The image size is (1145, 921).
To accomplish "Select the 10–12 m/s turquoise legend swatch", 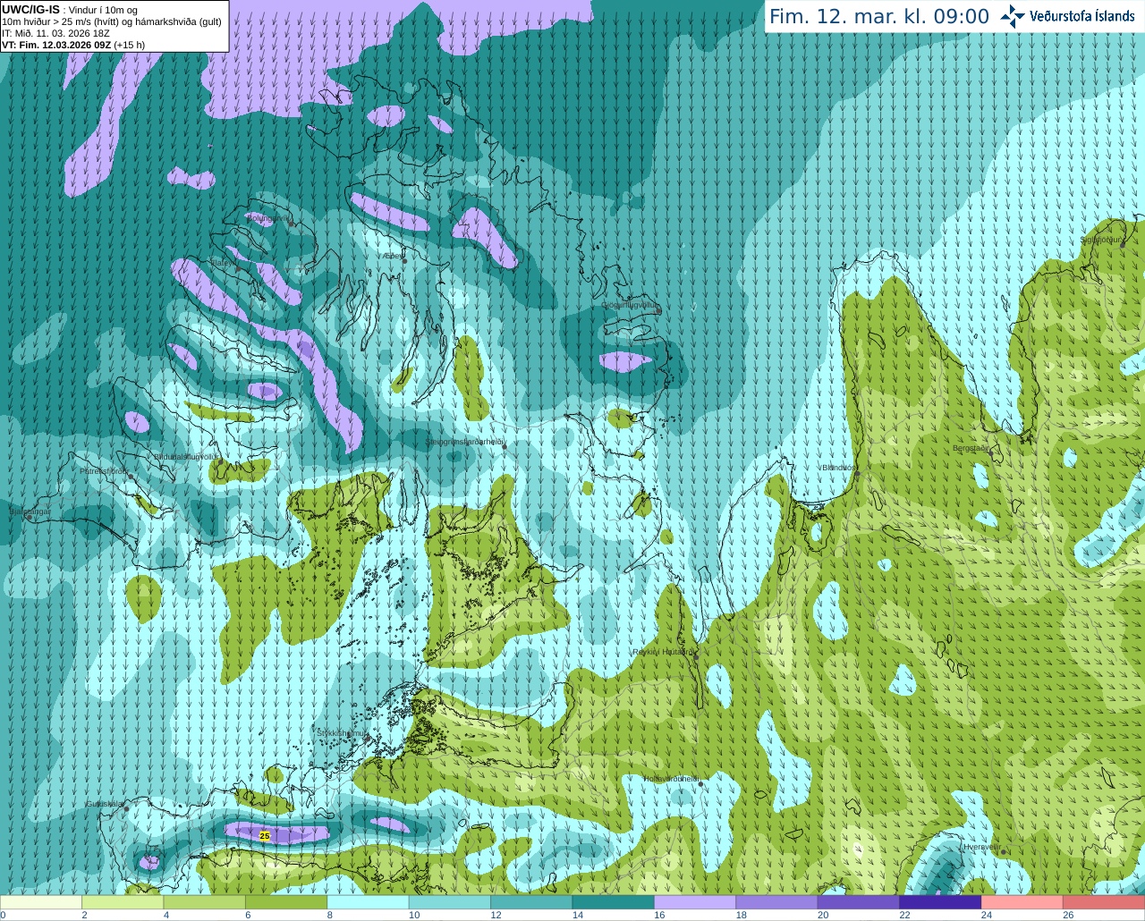I will 450,902.
